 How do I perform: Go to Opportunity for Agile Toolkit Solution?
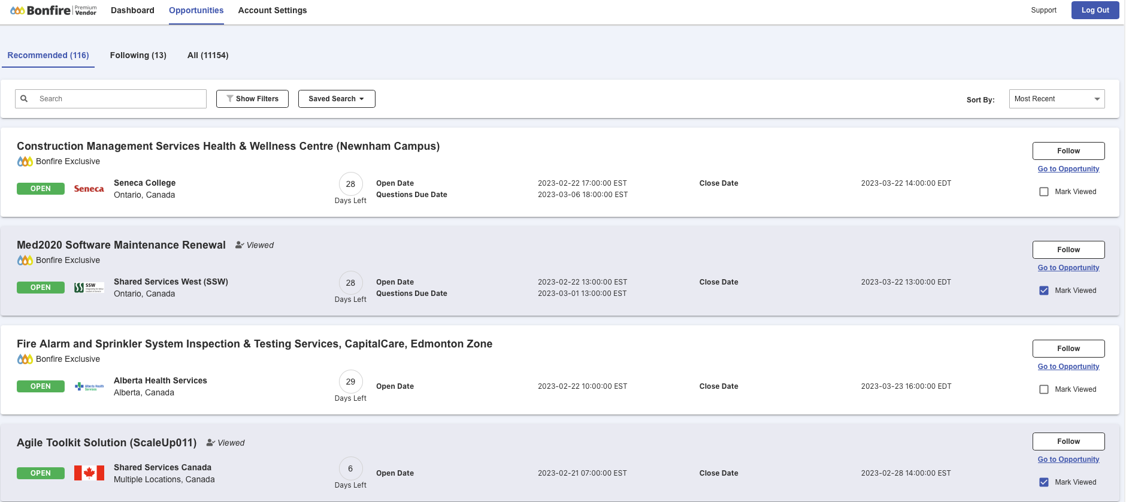(x=1069, y=459)
